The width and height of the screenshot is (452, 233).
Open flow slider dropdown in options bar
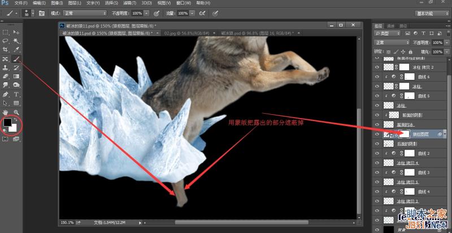tap(192, 13)
